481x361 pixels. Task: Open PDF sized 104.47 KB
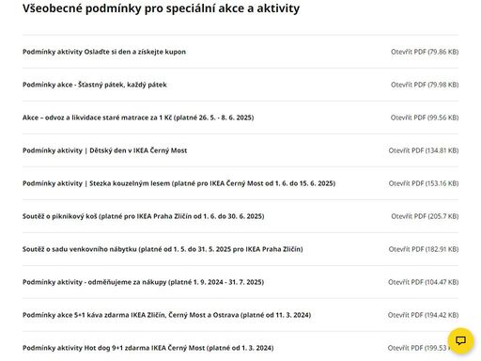423,282
